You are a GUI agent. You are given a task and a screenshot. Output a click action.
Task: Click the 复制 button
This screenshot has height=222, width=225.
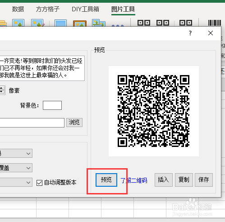coord(184,180)
